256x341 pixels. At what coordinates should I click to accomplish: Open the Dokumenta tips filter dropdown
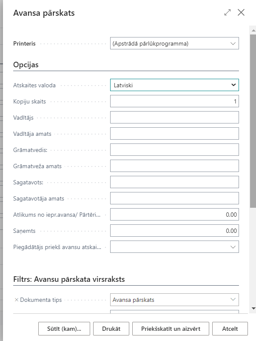coord(174,300)
